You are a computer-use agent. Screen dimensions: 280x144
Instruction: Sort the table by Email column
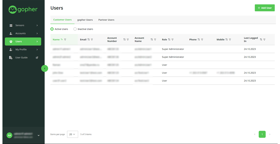click(x=89, y=40)
